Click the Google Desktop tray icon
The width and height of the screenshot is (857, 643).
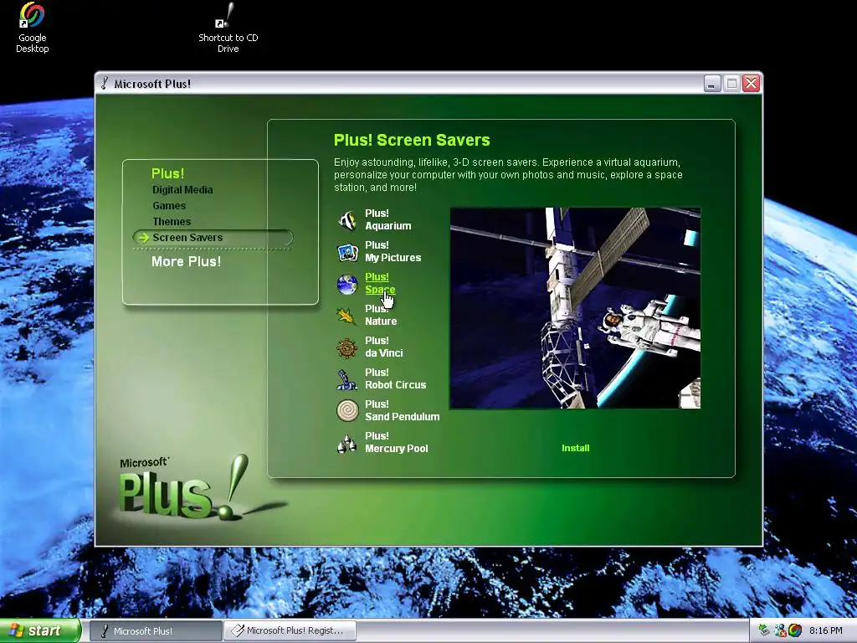coord(795,630)
